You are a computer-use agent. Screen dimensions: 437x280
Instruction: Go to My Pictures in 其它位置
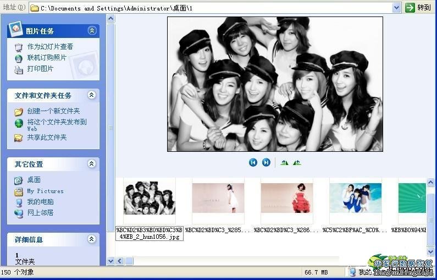[45, 191]
